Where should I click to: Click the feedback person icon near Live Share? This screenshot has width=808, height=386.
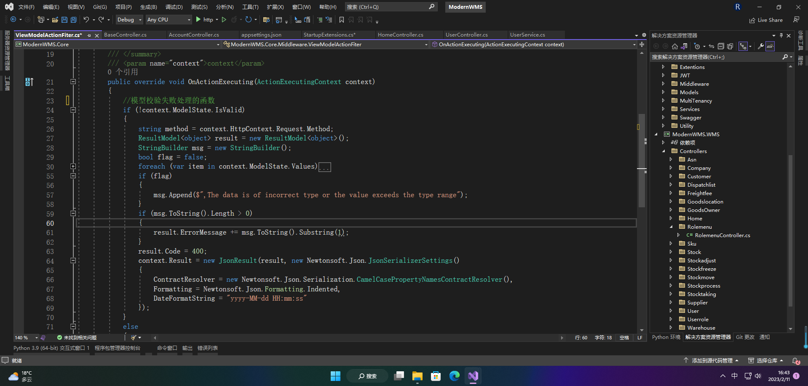point(796,20)
